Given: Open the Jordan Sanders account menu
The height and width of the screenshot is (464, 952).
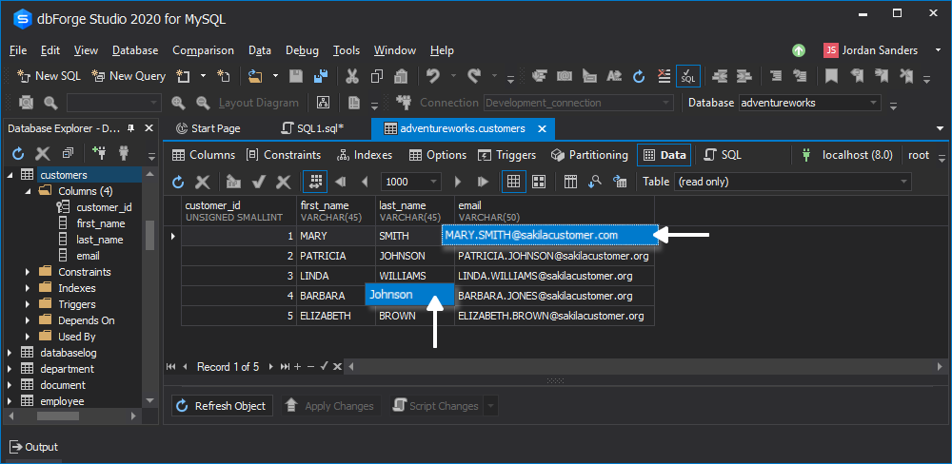Looking at the screenshot, I should (881, 50).
